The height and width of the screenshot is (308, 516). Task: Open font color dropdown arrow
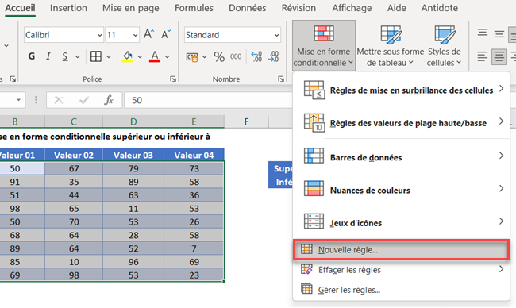click(168, 57)
